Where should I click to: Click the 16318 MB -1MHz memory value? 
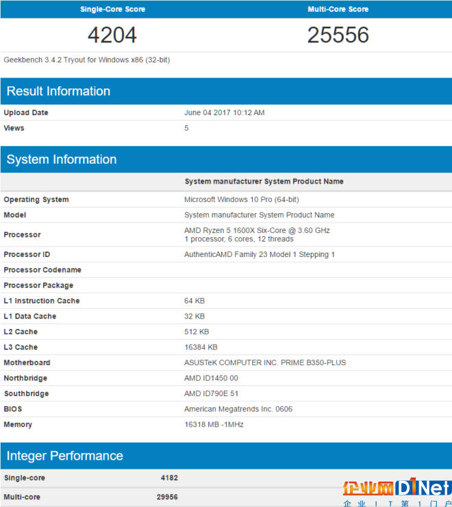[214, 425]
